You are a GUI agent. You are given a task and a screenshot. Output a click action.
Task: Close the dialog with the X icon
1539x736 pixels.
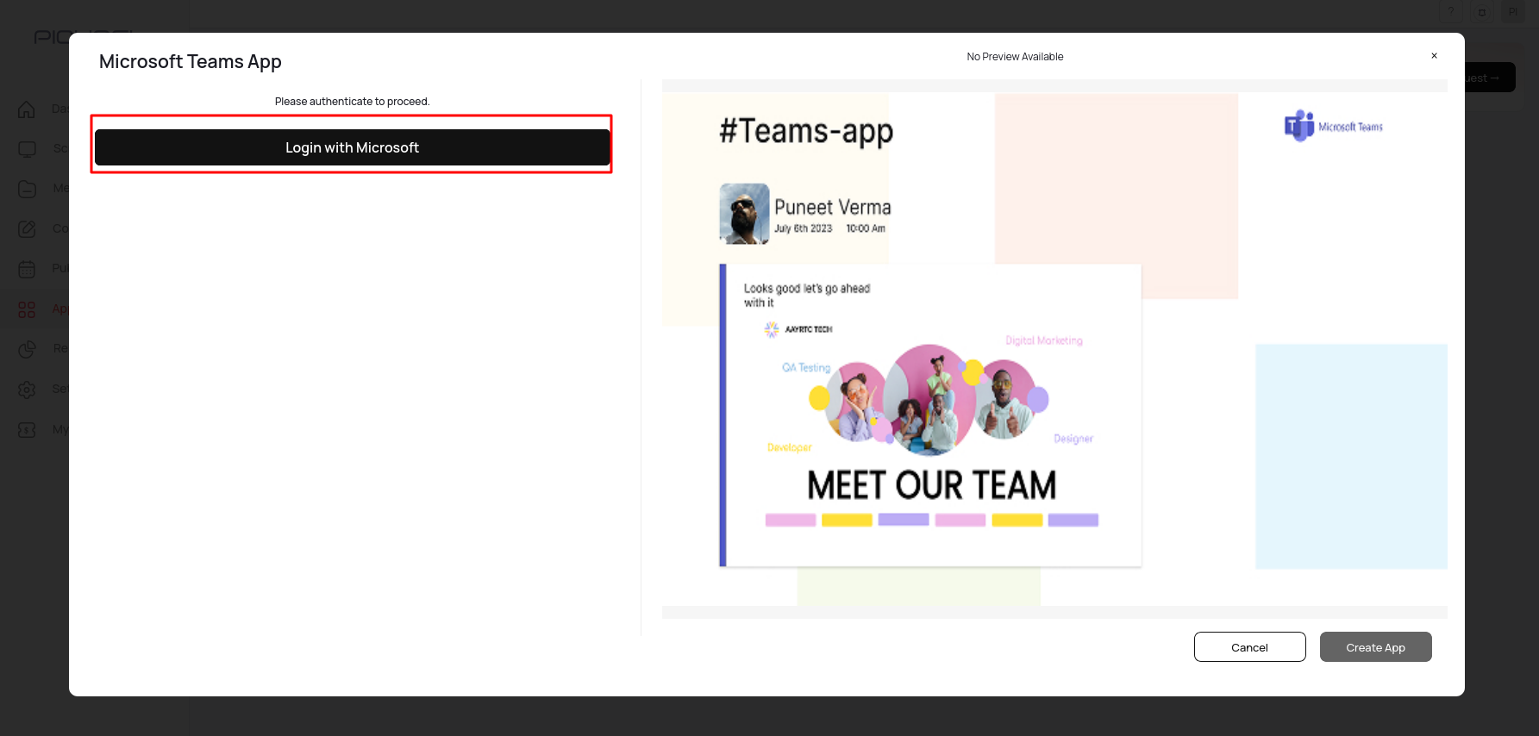coord(1434,56)
